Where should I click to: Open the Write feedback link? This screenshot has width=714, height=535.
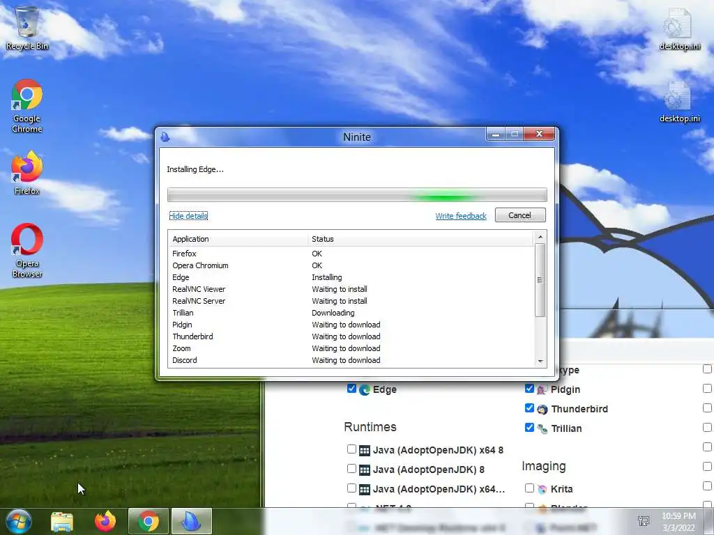pyautogui.click(x=461, y=216)
